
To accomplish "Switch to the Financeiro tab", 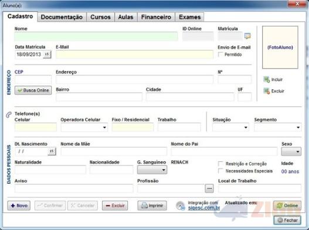I will [x=156, y=17].
